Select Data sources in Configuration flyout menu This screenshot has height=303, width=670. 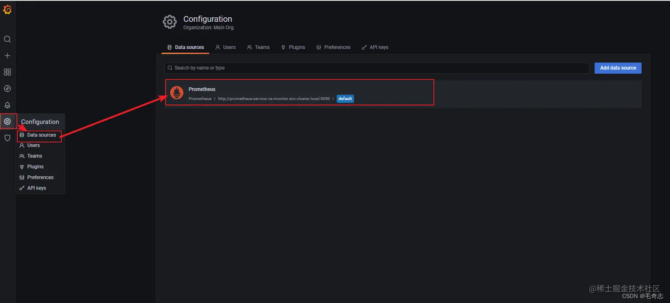pos(42,135)
